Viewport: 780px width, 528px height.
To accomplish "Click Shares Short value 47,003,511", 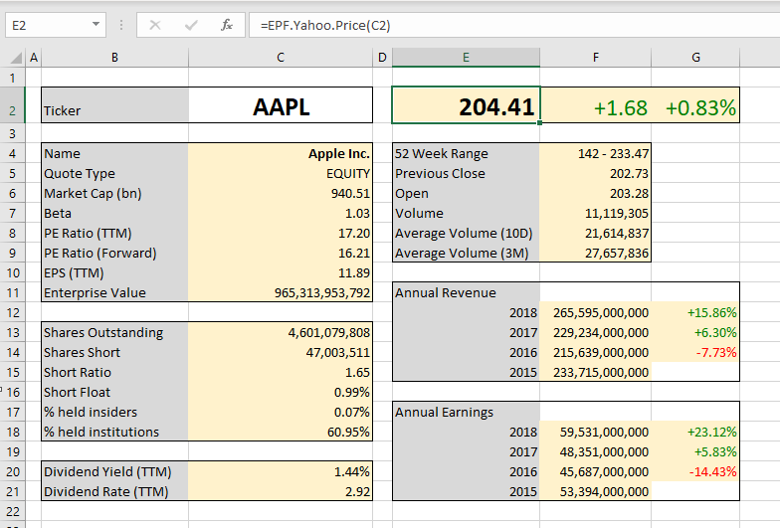I will [281, 352].
